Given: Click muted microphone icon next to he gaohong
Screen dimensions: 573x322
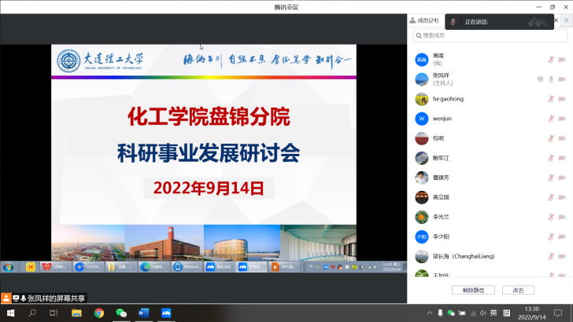Looking at the screenshot, I should point(552,99).
